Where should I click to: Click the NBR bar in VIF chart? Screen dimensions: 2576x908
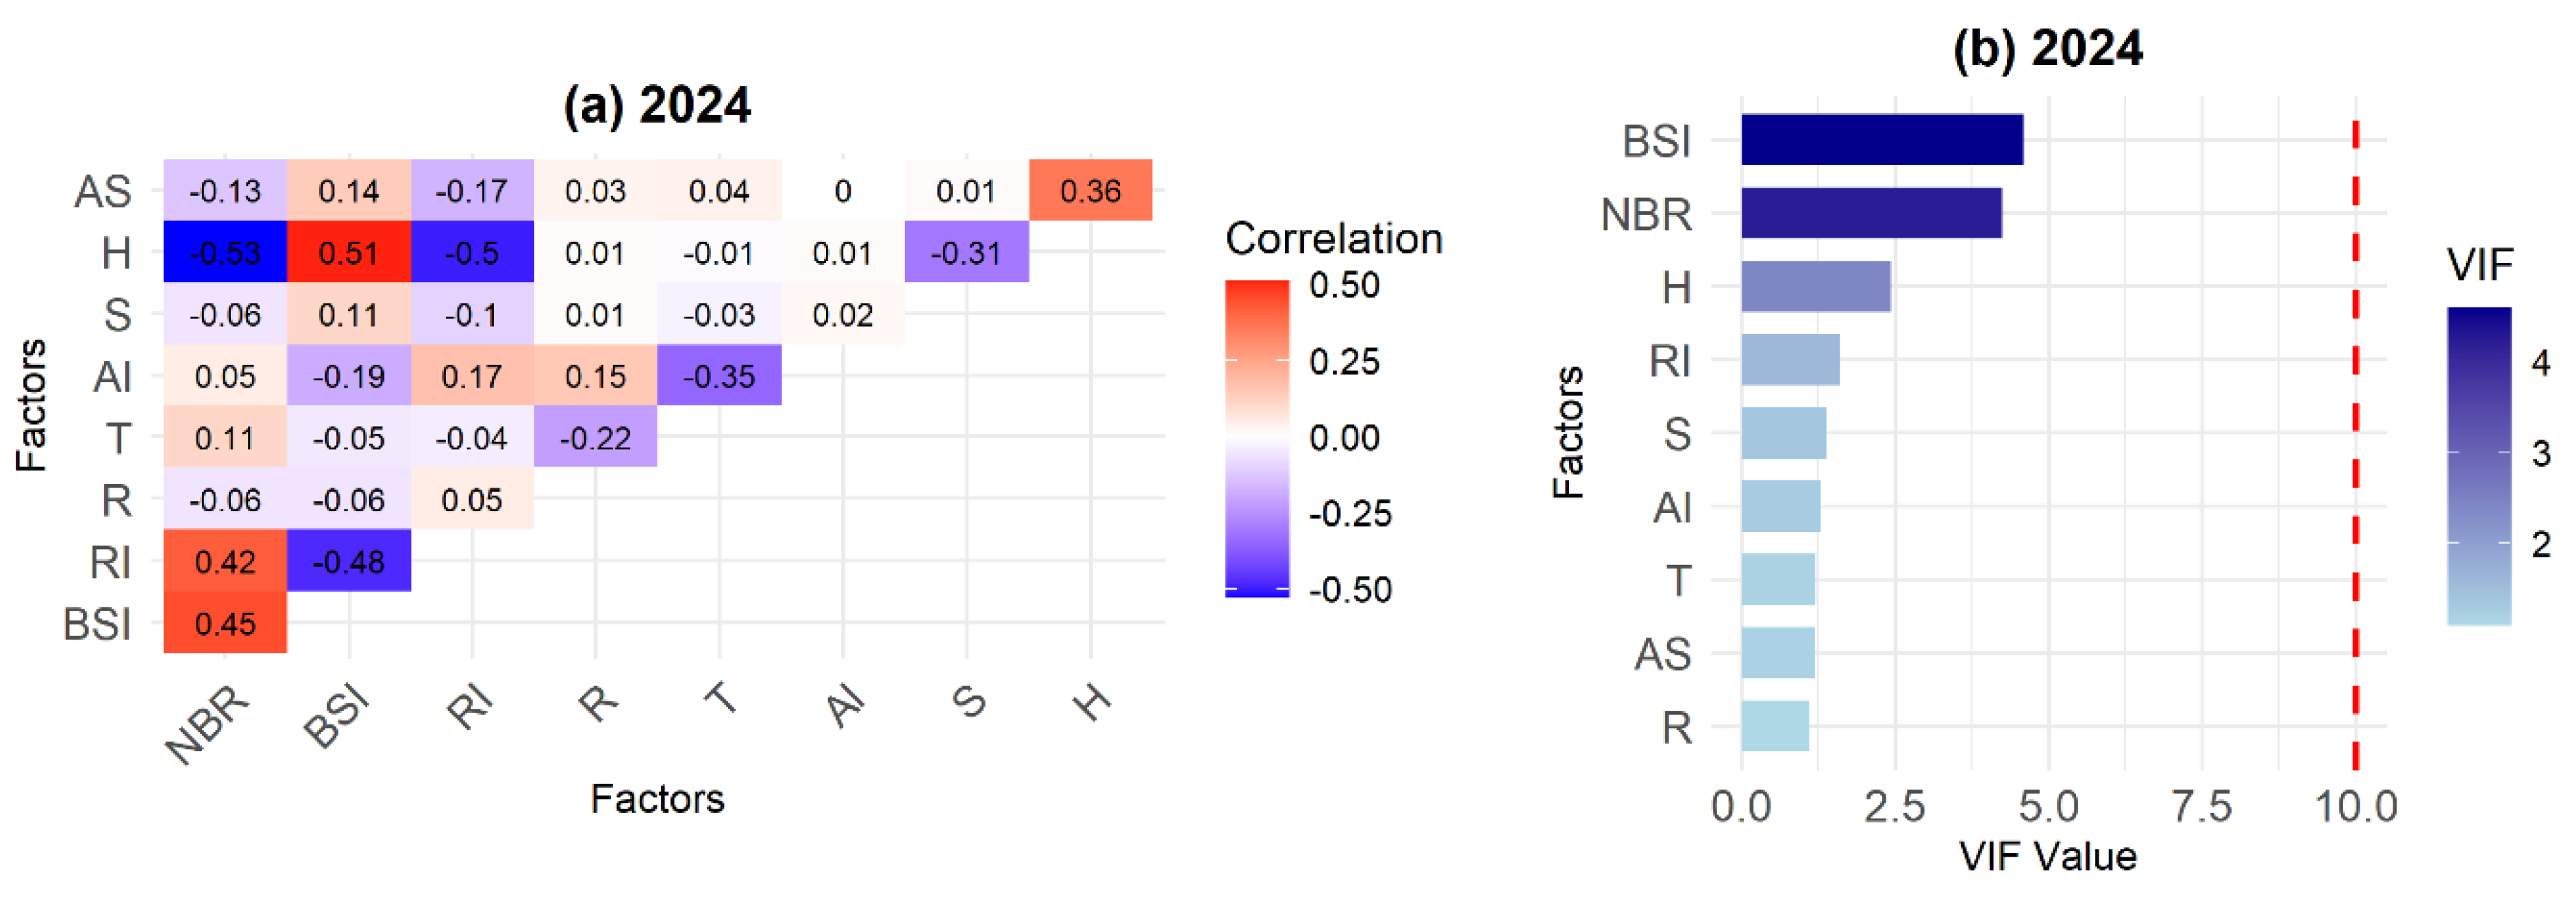[1871, 213]
